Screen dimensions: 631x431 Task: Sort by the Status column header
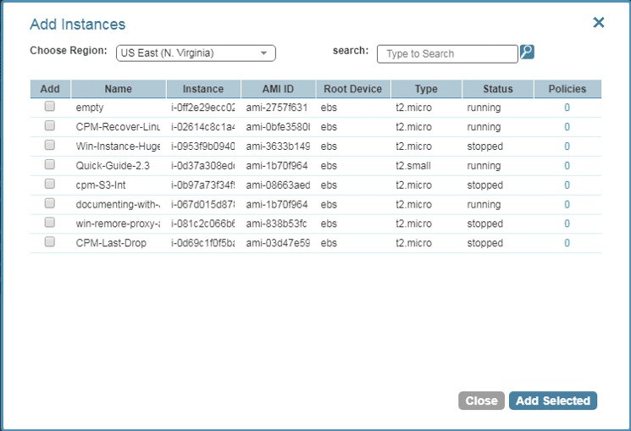pos(498,89)
